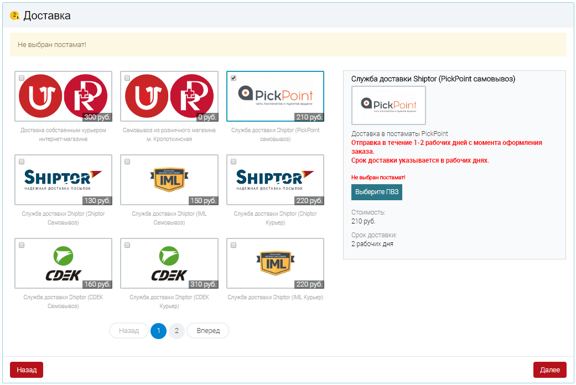
Task: Click the grid caption 'Служба доставки Shiptor (PickPoint самовывоз)'
Action: pyautogui.click(x=275, y=134)
